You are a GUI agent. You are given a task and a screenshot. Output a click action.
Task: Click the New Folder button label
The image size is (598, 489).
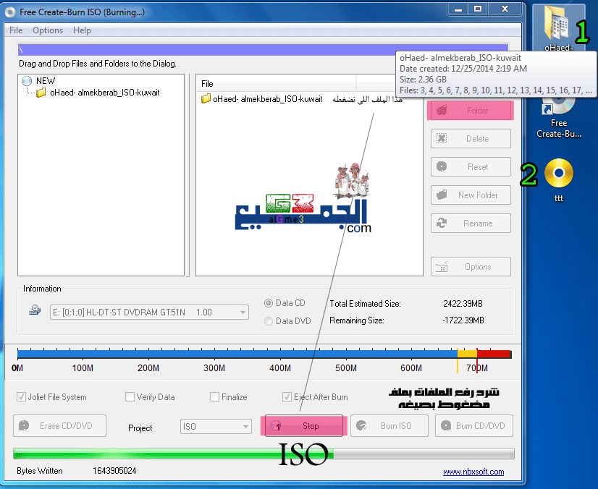pyautogui.click(x=478, y=195)
